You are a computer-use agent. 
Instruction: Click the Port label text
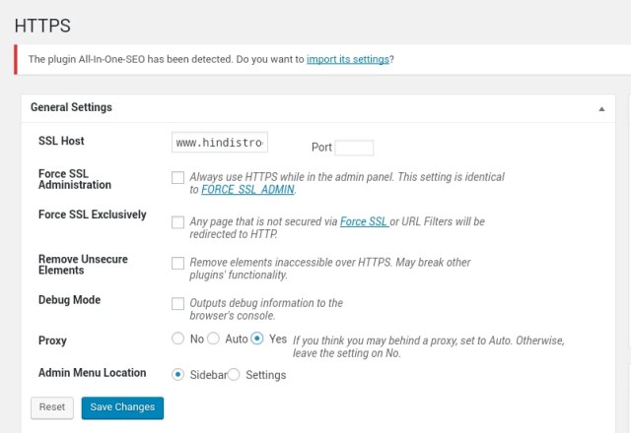tap(321, 148)
